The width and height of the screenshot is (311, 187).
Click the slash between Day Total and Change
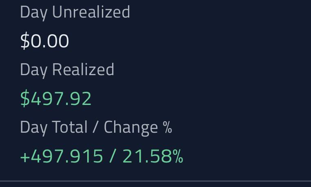coord(95,127)
